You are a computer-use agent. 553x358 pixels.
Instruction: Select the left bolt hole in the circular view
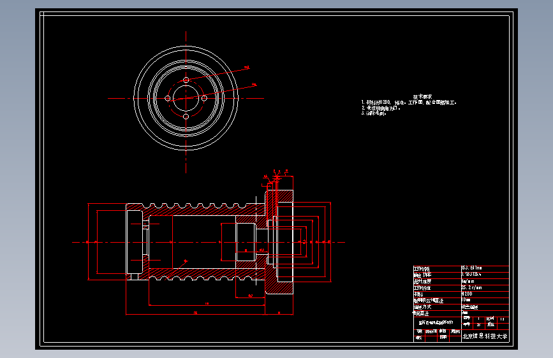tap(168, 98)
